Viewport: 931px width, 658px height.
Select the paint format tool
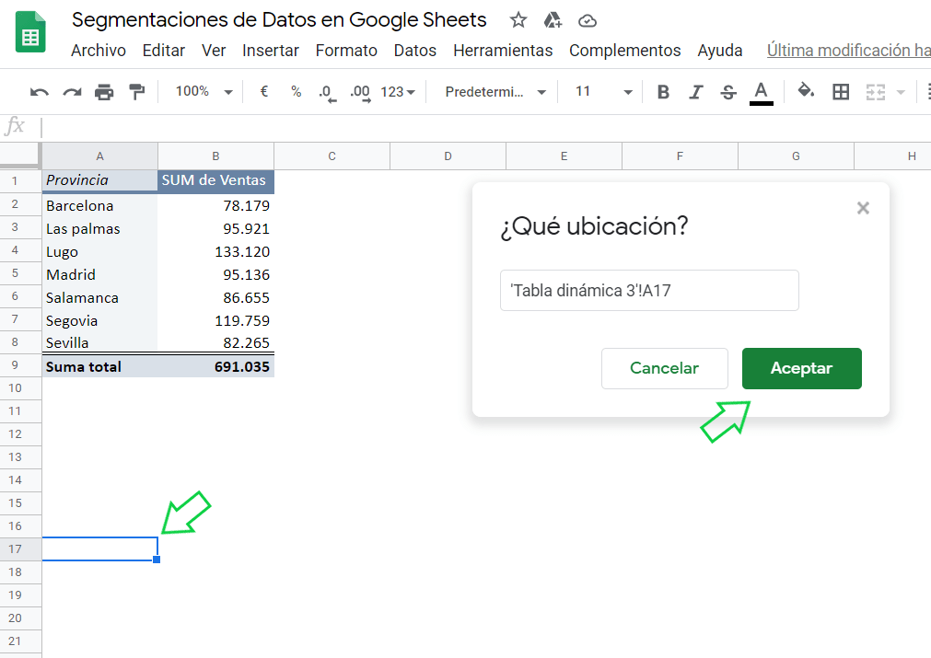(137, 92)
